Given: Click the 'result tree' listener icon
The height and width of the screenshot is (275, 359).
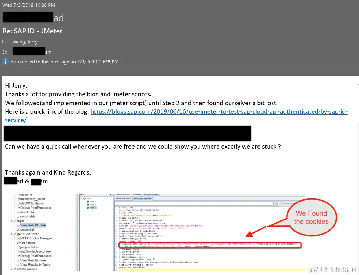Looking at the screenshot, I should [18, 212].
